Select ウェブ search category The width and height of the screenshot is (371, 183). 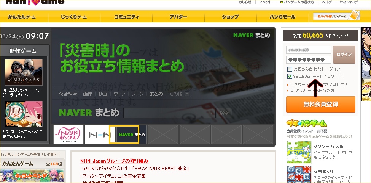tap(119, 94)
